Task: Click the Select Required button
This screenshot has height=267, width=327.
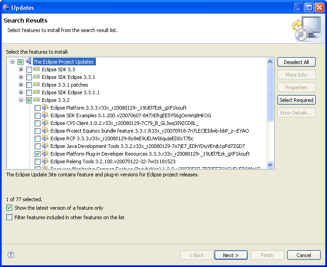Action: pos(296,100)
